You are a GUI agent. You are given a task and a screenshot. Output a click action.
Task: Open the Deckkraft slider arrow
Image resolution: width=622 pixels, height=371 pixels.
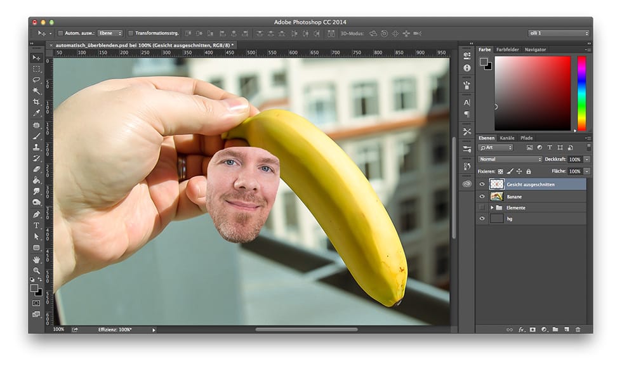[x=586, y=159]
